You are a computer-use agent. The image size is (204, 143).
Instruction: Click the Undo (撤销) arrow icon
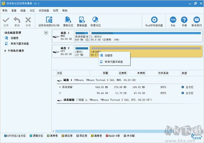coord(17,20)
